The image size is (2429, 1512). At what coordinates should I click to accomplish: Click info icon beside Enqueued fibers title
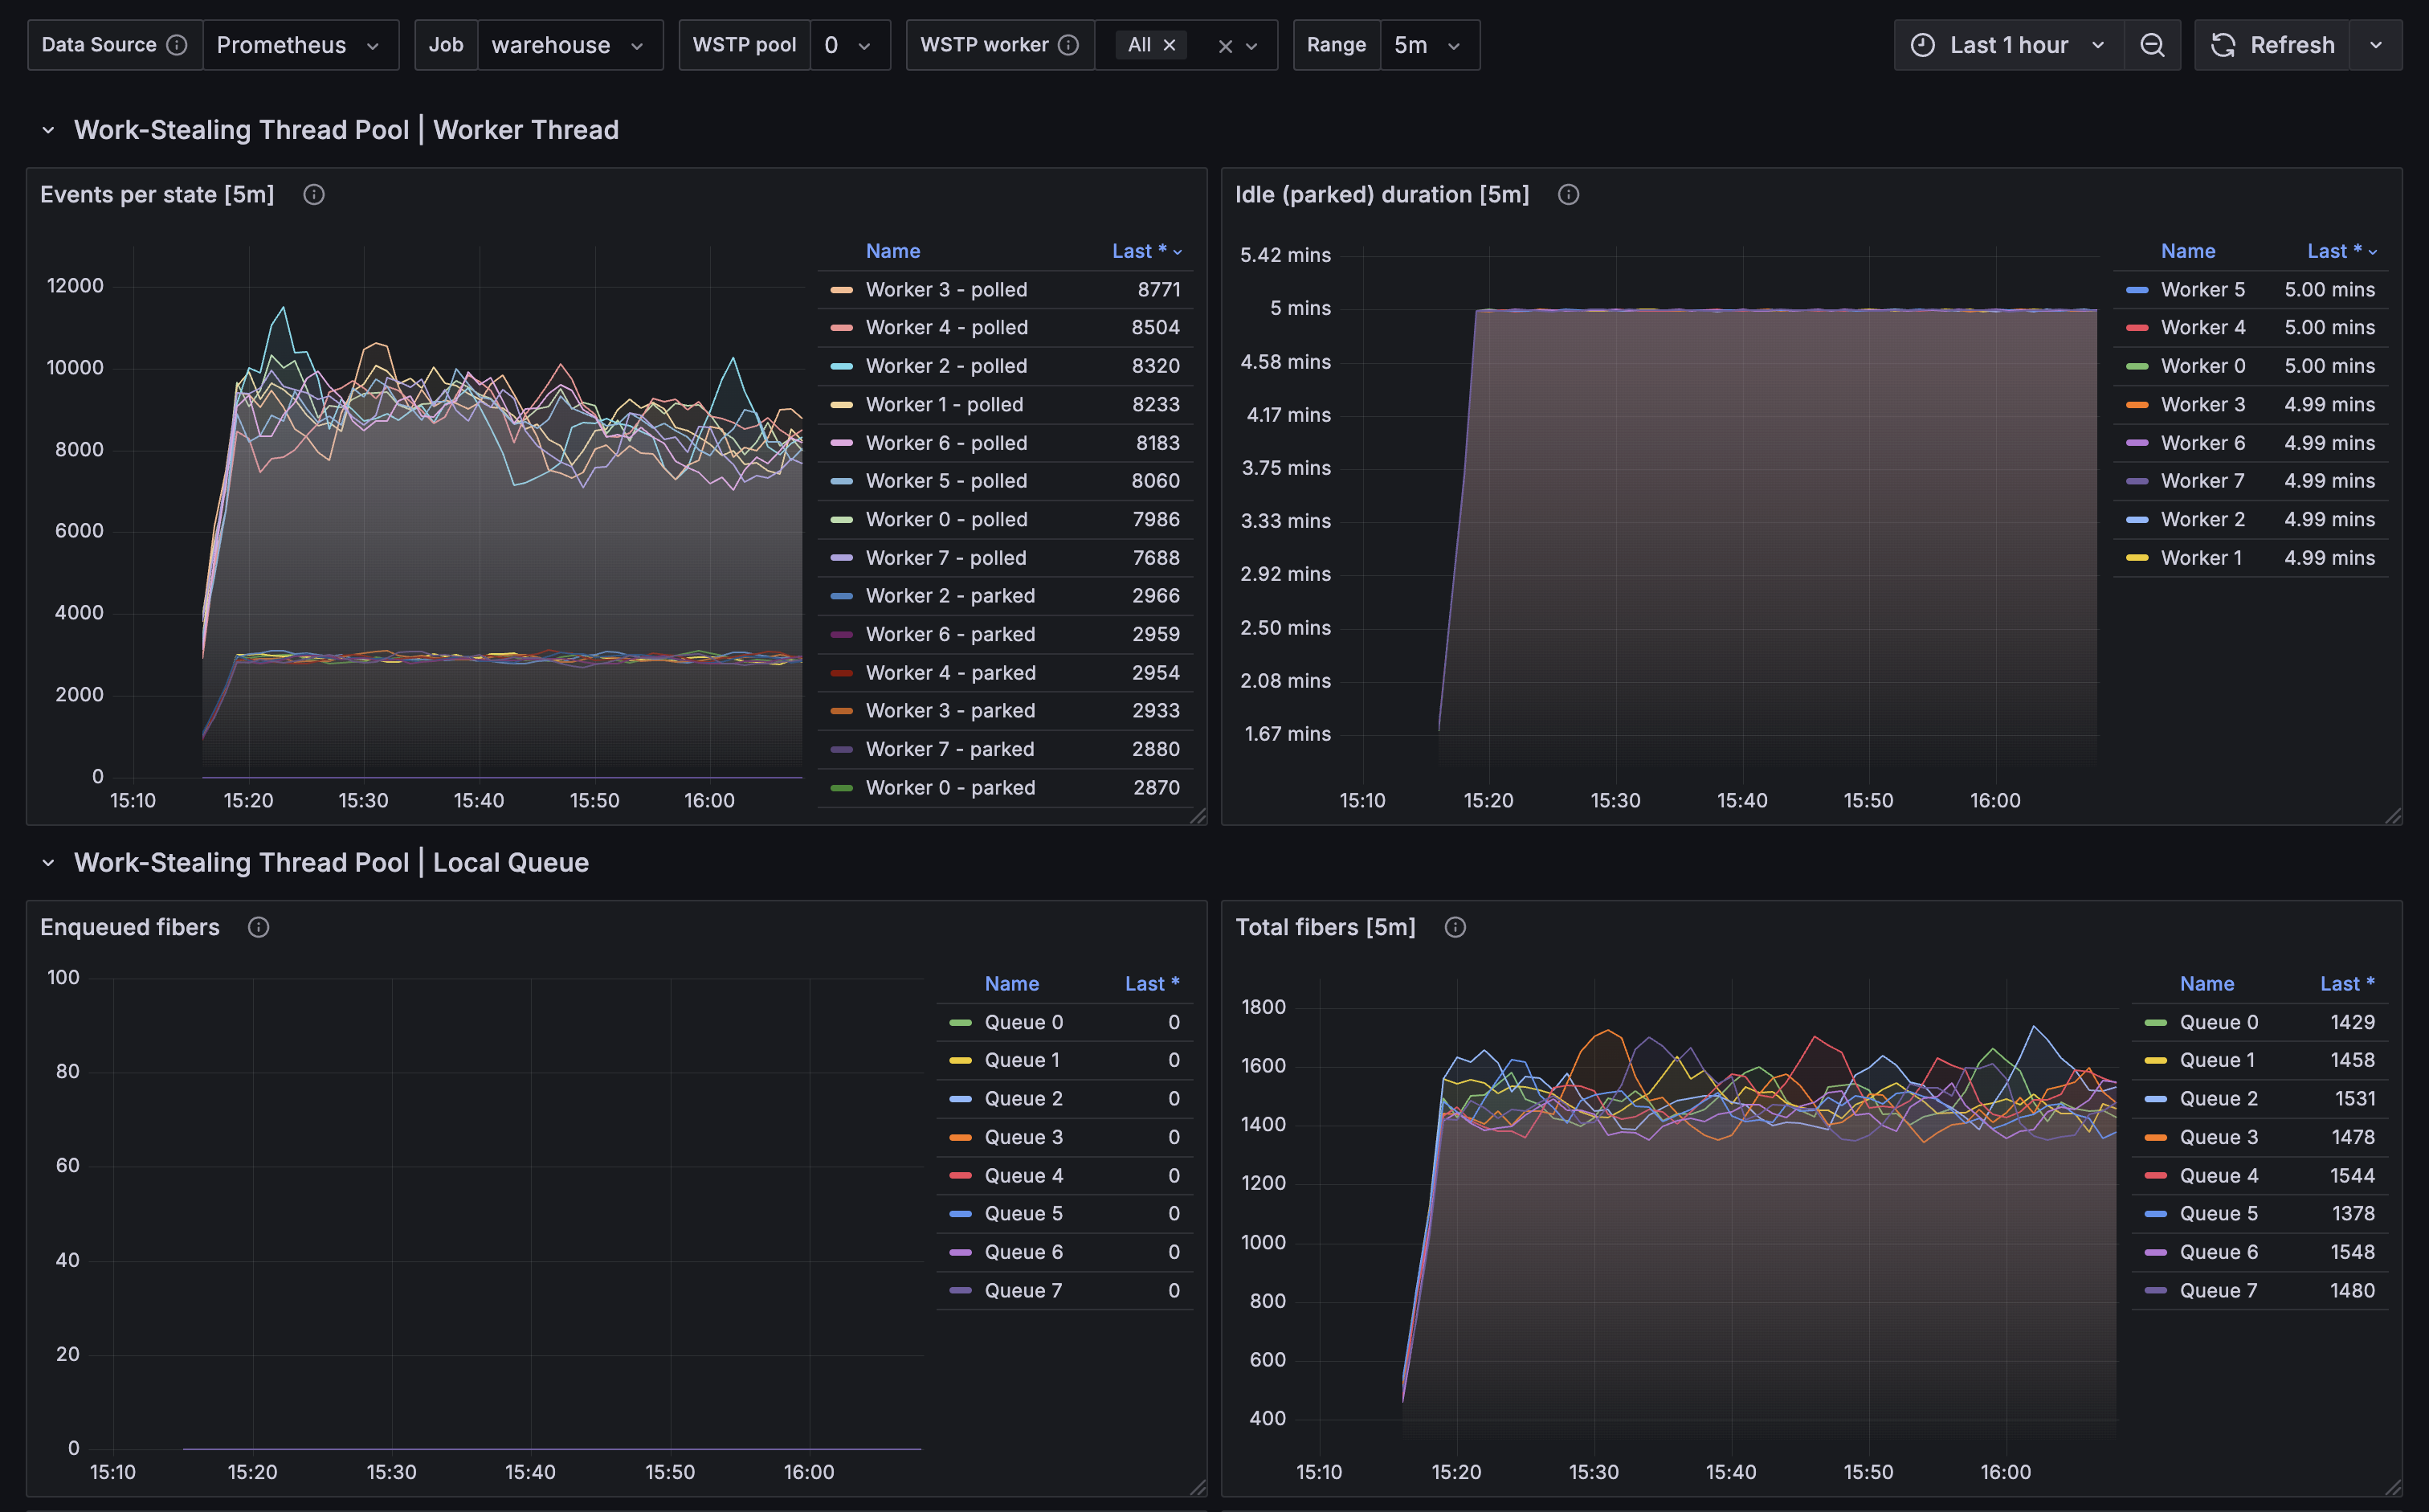[x=259, y=927]
